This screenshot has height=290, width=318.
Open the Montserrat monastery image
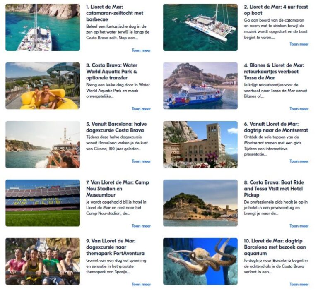point(200,144)
